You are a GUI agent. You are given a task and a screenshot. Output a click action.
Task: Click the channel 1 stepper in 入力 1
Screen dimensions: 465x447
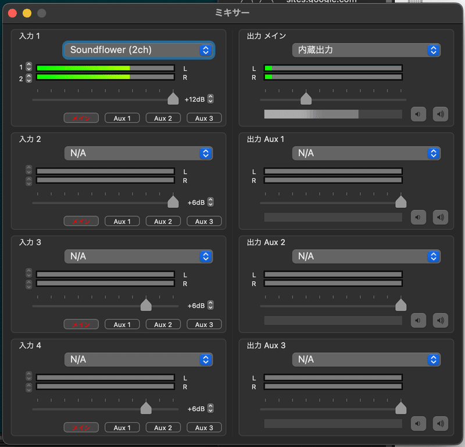28,67
